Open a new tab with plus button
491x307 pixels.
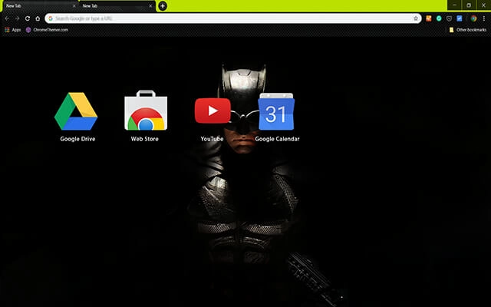pos(163,6)
